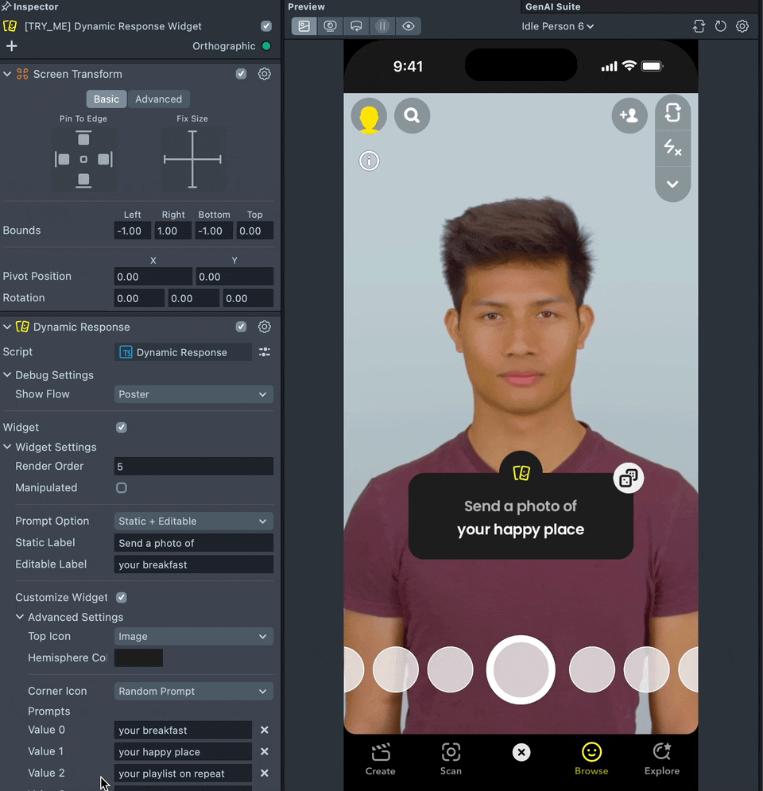Screen dimensions: 763x791
Task: Enable the Manipulated checkbox
Action: (122, 488)
